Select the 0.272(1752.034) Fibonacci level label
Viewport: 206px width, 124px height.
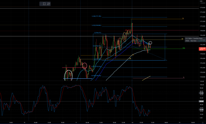tap(96, 66)
